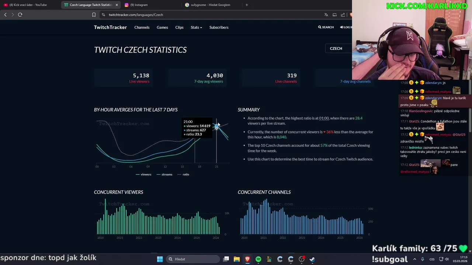This screenshot has width=472, height=265.
Task: Click the 7-day avg channels label
Action: pos(355,81)
